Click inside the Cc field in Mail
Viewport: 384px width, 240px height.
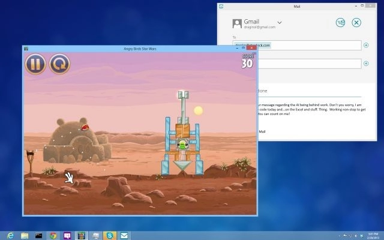tap(310, 64)
